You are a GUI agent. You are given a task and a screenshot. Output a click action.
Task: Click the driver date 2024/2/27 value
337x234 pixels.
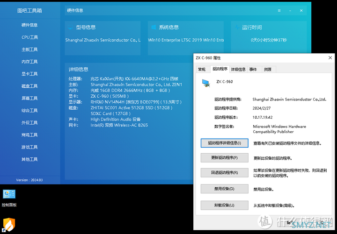(x=261, y=108)
